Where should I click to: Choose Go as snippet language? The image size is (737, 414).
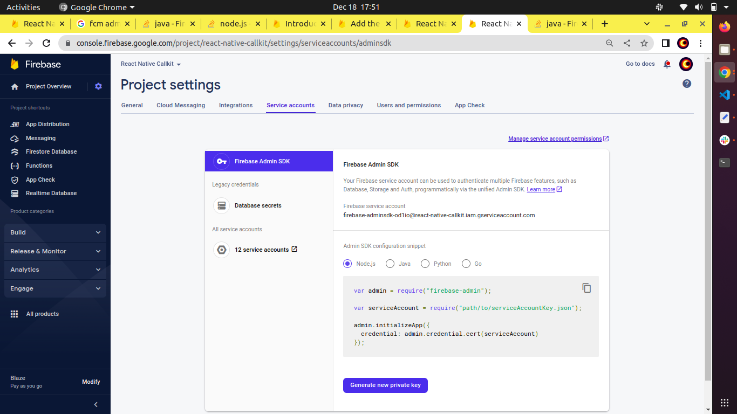pyautogui.click(x=466, y=264)
